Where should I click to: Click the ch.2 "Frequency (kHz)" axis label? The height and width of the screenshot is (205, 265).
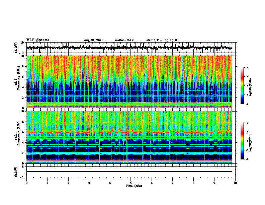[18, 134]
